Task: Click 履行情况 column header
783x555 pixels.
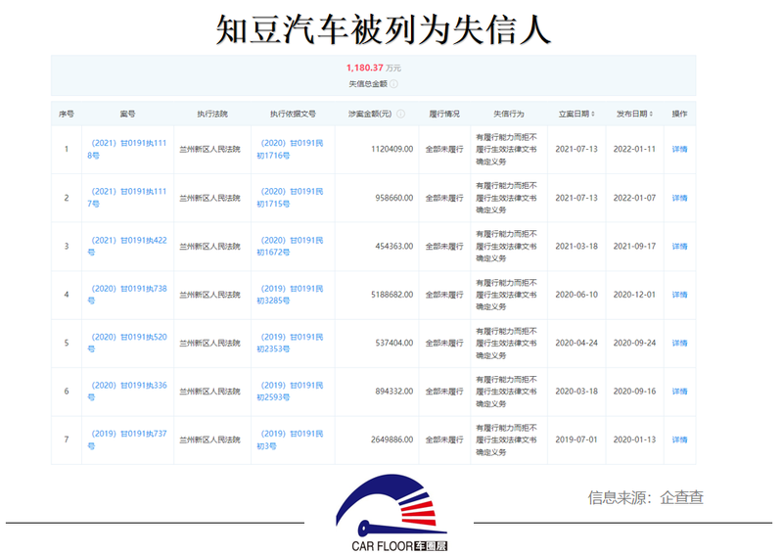Action: tap(444, 114)
